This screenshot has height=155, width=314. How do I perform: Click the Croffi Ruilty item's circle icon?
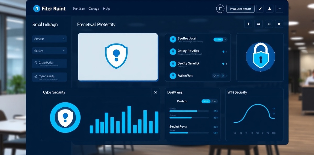[x=36, y=63]
